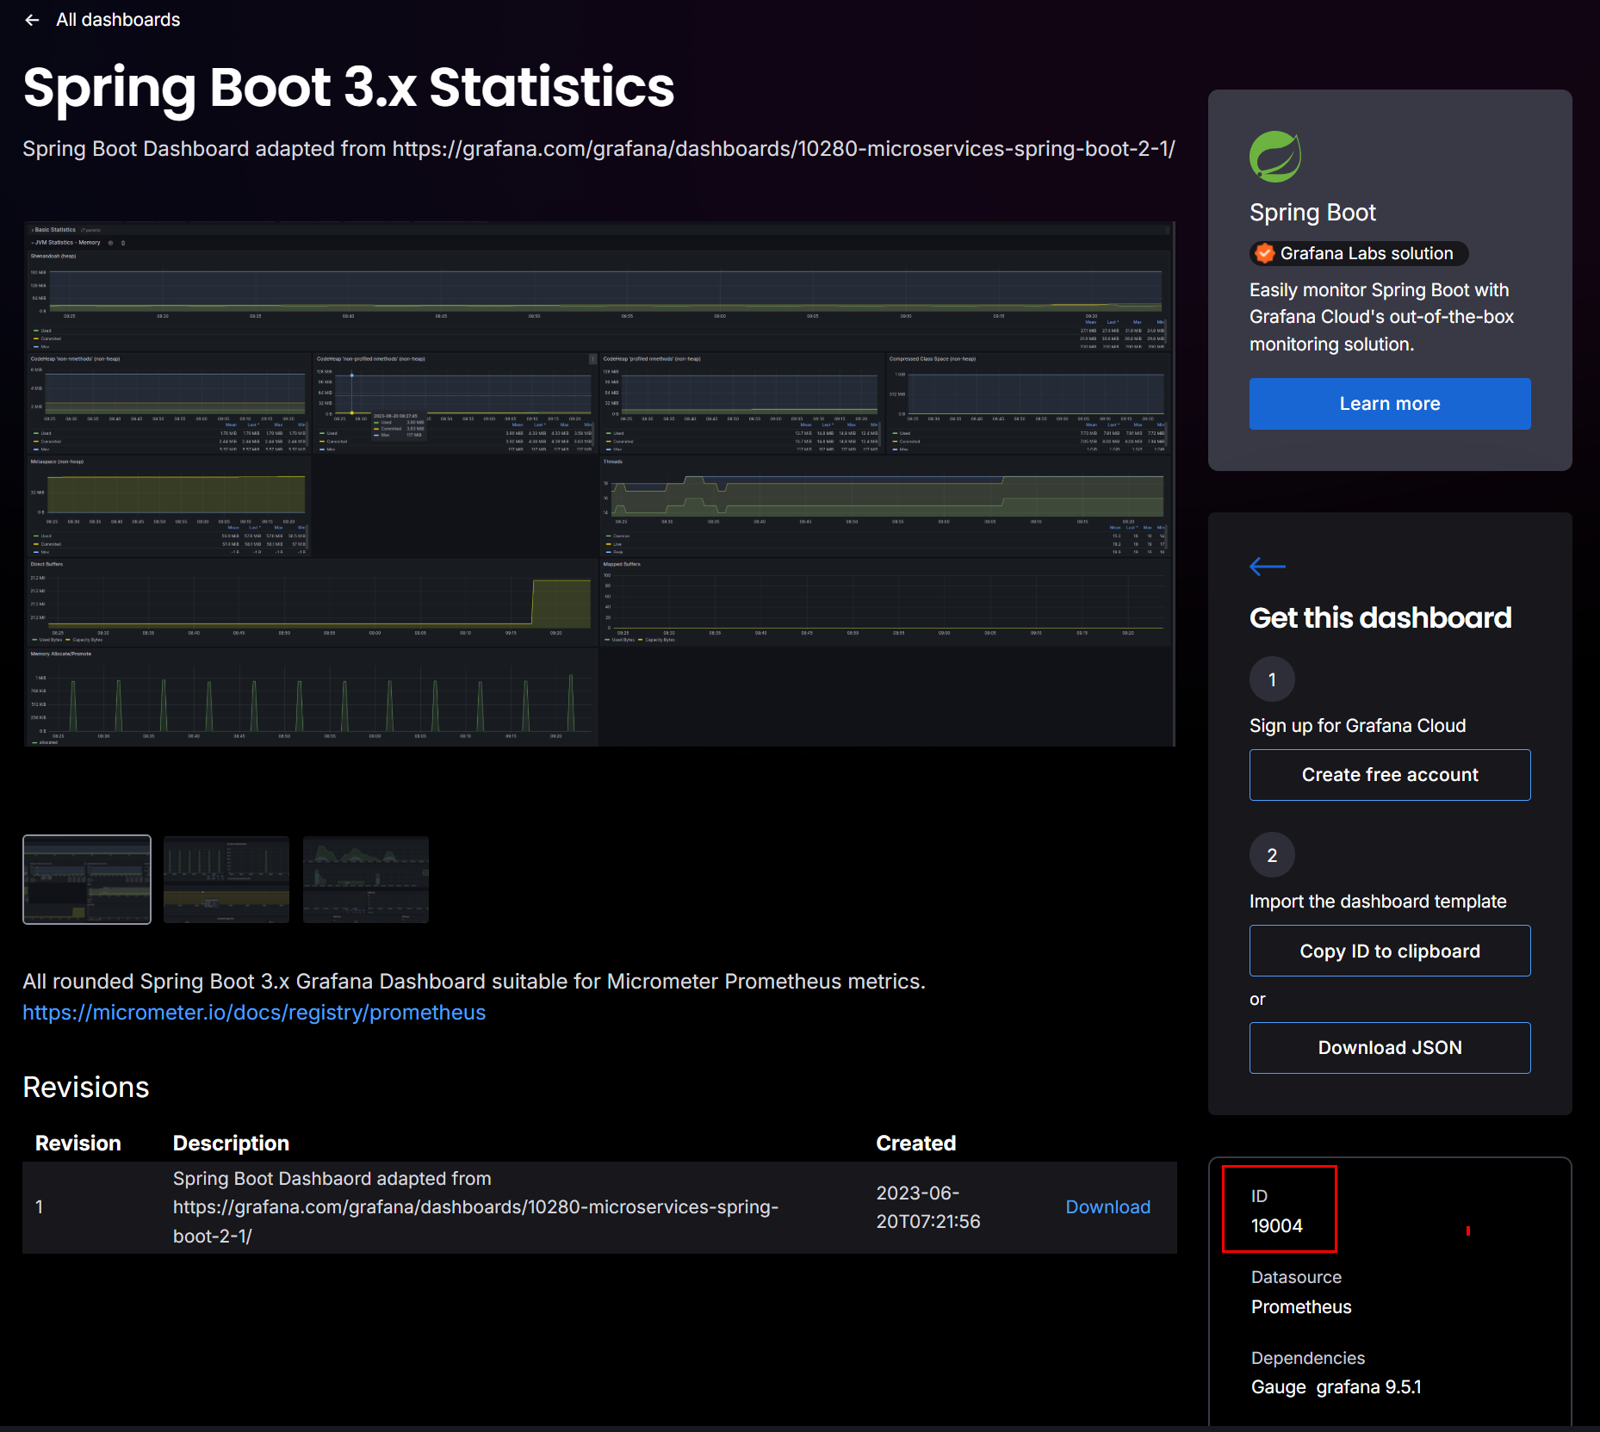Click the Revision column header
The height and width of the screenshot is (1432, 1600).
tap(78, 1144)
